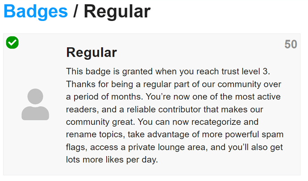Select the bold Regular badge title
308x181 pixels.
pyautogui.click(x=92, y=53)
